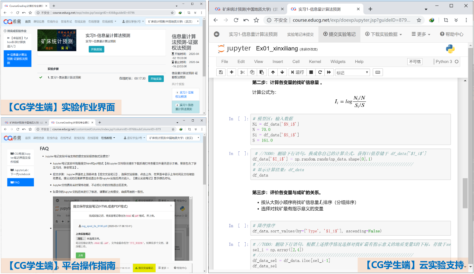
Task: Click the 运行 run cell button
Action: coord(297,72)
